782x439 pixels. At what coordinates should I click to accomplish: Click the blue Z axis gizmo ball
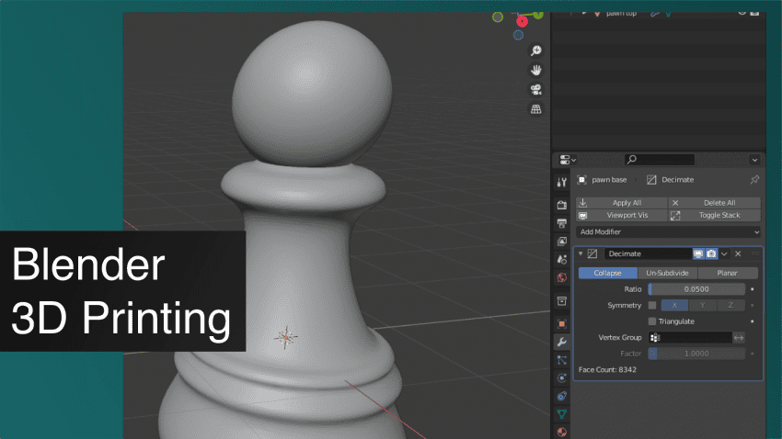point(518,35)
